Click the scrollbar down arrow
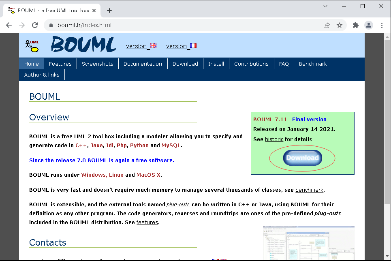Image resolution: width=391 pixels, height=261 pixels. pos(387,256)
